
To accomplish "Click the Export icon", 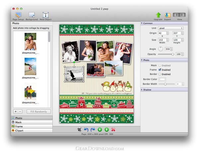I will (x=167, y=15).
